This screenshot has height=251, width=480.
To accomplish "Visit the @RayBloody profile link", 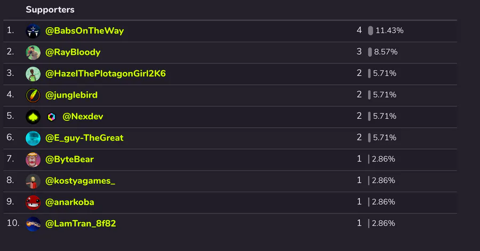I will coord(73,52).
